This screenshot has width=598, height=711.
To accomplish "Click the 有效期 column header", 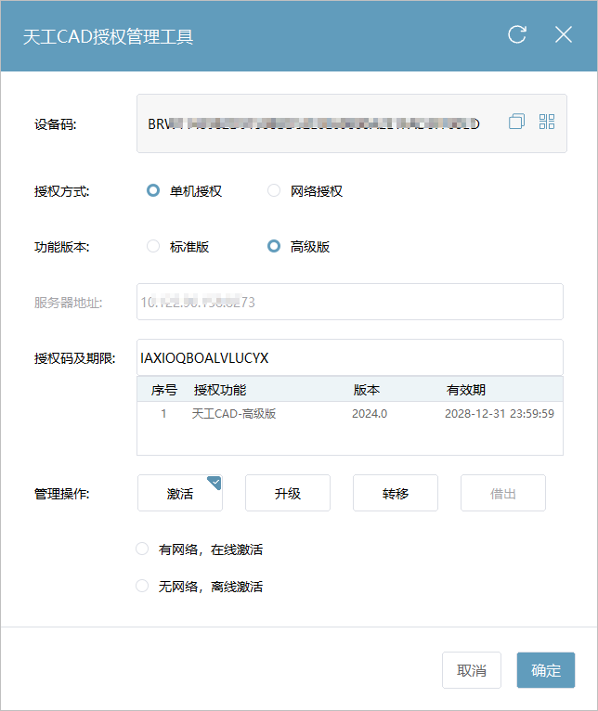I will pos(466,390).
